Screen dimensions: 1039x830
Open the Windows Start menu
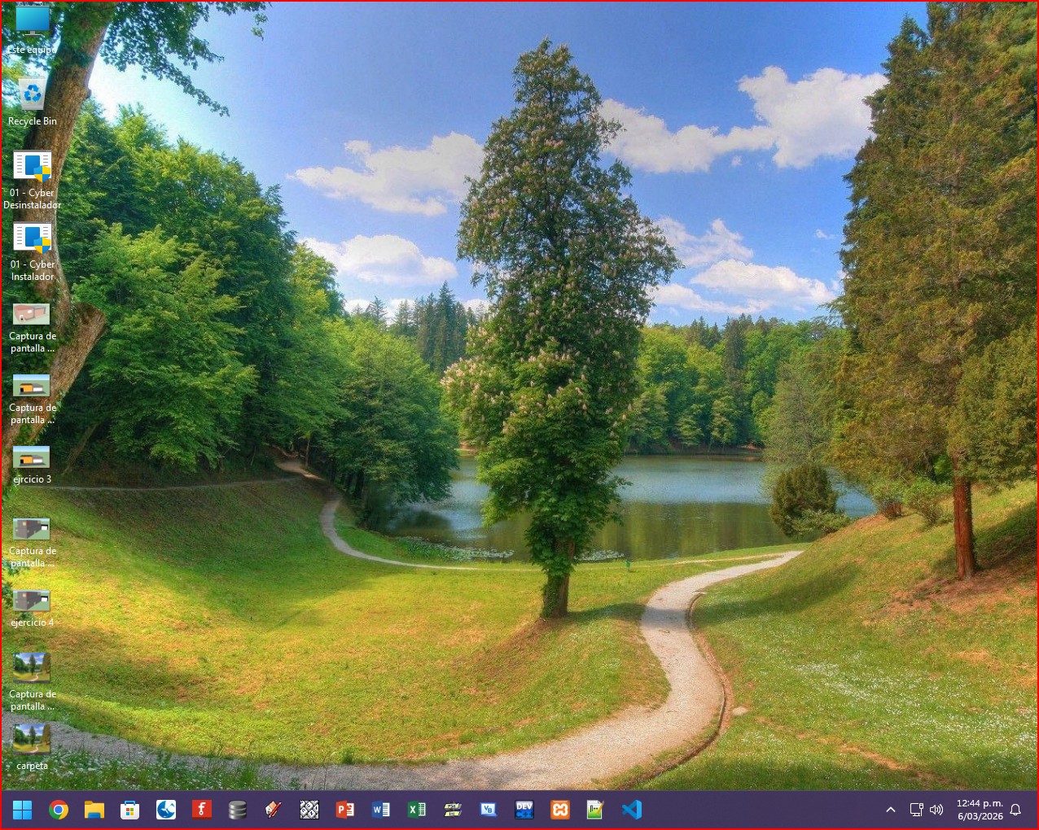coord(23,810)
